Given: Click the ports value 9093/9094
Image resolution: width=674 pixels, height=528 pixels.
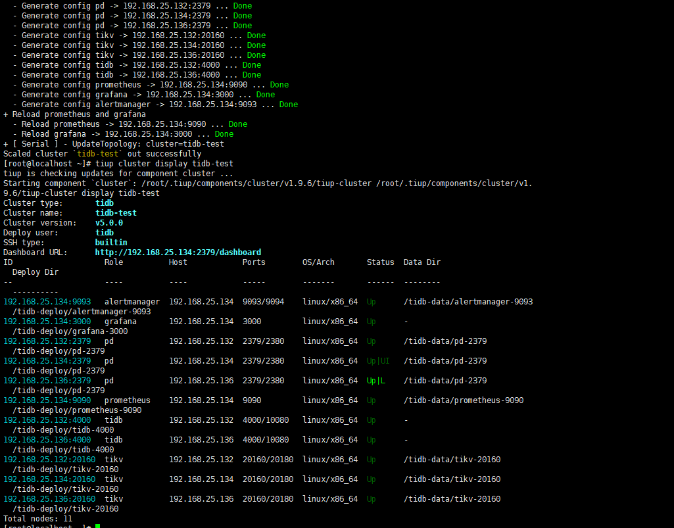Looking at the screenshot, I should pyautogui.click(x=264, y=302).
